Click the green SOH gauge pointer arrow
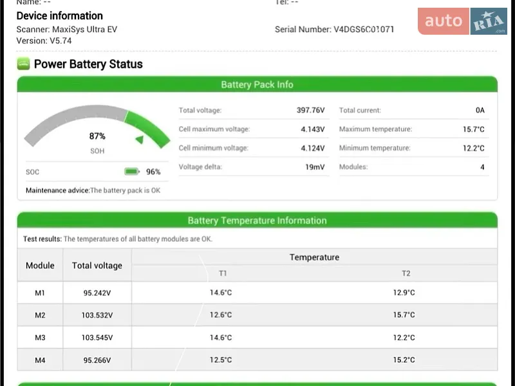Viewport: 515px width, 386px height. click(x=140, y=140)
